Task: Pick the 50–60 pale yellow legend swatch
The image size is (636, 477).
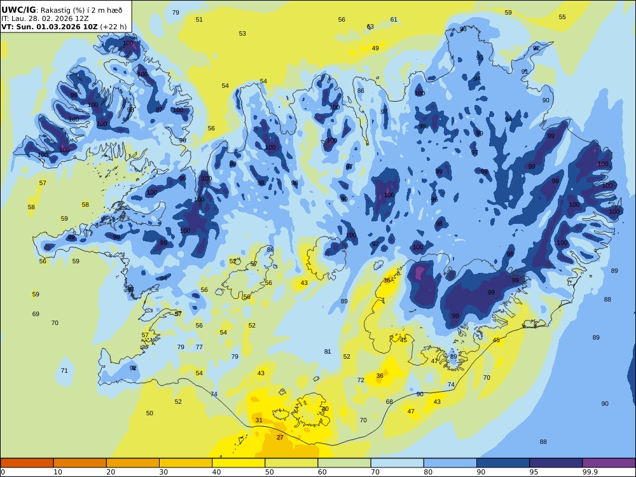Action: click(x=291, y=463)
